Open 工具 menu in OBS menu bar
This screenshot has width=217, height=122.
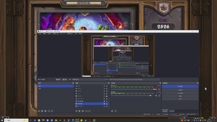(x=76, y=34)
